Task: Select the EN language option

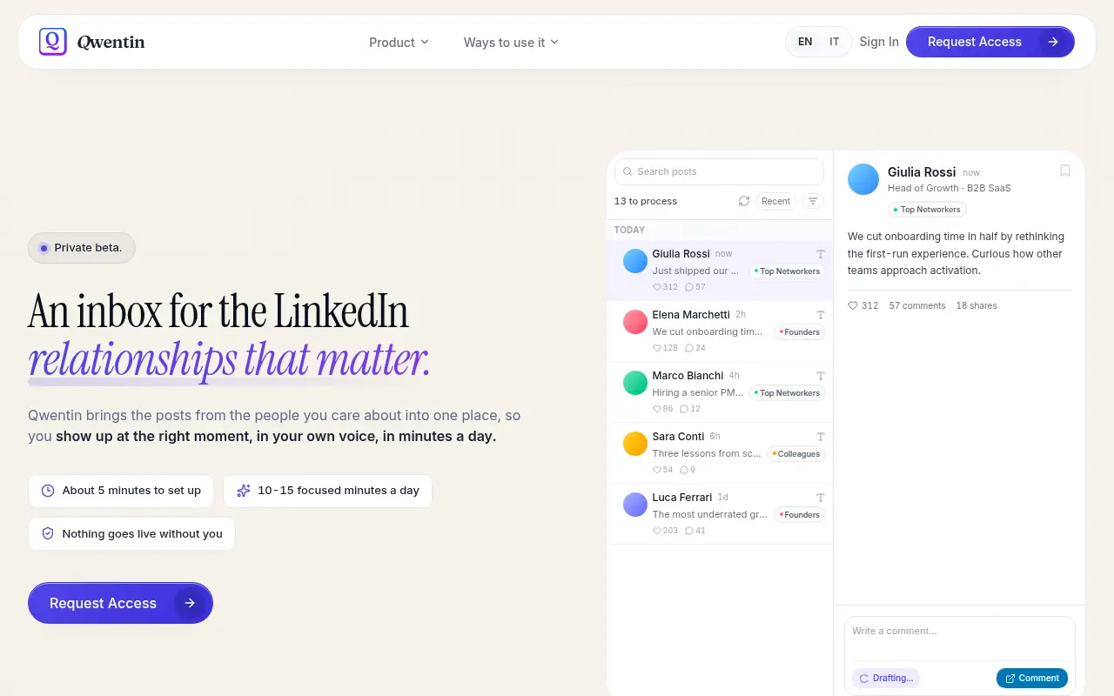Action: pyautogui.click(x=805, y=42)
